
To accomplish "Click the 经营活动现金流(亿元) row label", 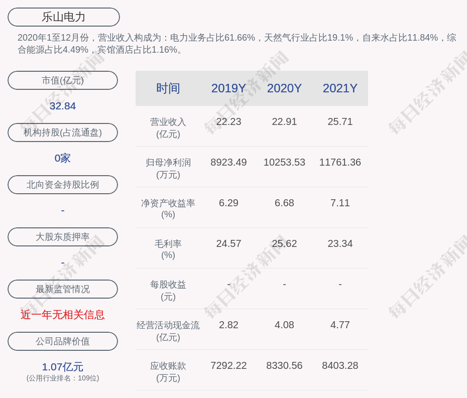I will point(168,331).
